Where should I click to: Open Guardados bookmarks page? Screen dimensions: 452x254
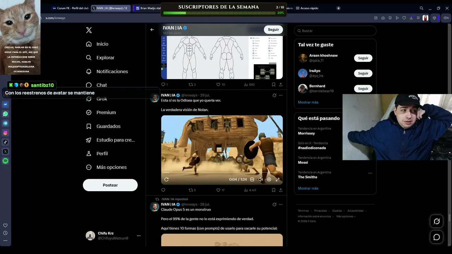click(103, 126)
